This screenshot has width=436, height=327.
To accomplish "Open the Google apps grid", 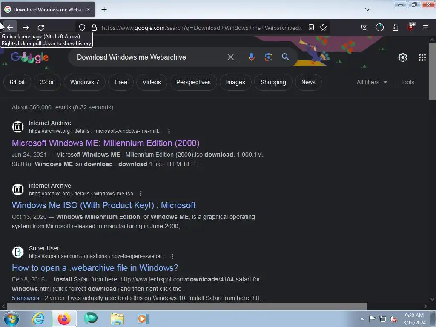I will [422, 57].
